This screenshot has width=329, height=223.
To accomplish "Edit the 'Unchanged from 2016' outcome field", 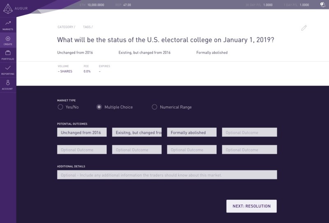I will 82,132.
